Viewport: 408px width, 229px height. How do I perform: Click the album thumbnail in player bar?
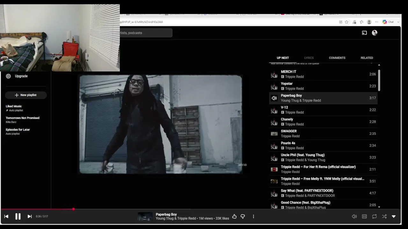(145, 217)
